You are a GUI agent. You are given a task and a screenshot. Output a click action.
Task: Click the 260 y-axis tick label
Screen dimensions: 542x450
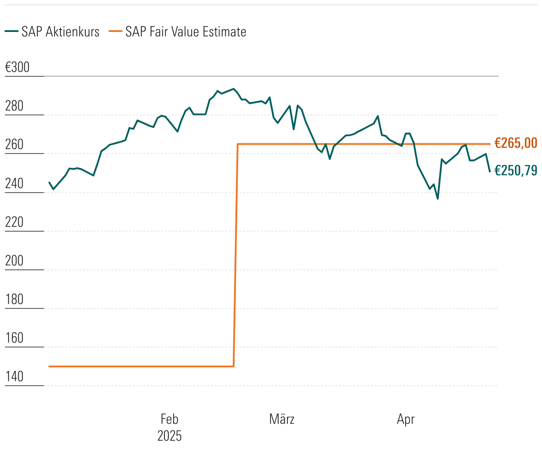(x=14, y=145)
